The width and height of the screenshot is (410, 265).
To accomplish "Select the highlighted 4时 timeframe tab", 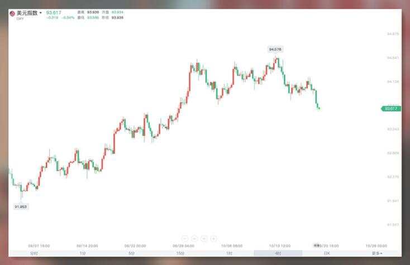I will pos(278,253).
